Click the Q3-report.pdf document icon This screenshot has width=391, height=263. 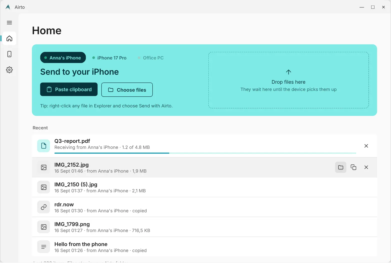(44, 146)
